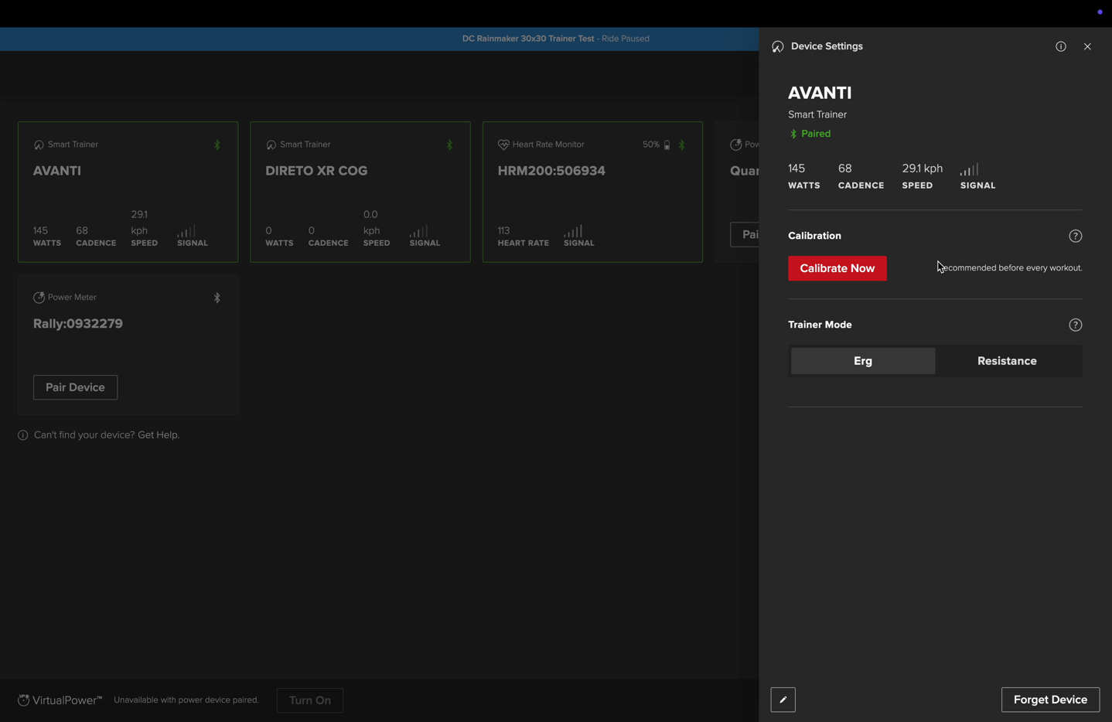
Task: Click signal bars on HRM200 card
Action: point(573,231)
